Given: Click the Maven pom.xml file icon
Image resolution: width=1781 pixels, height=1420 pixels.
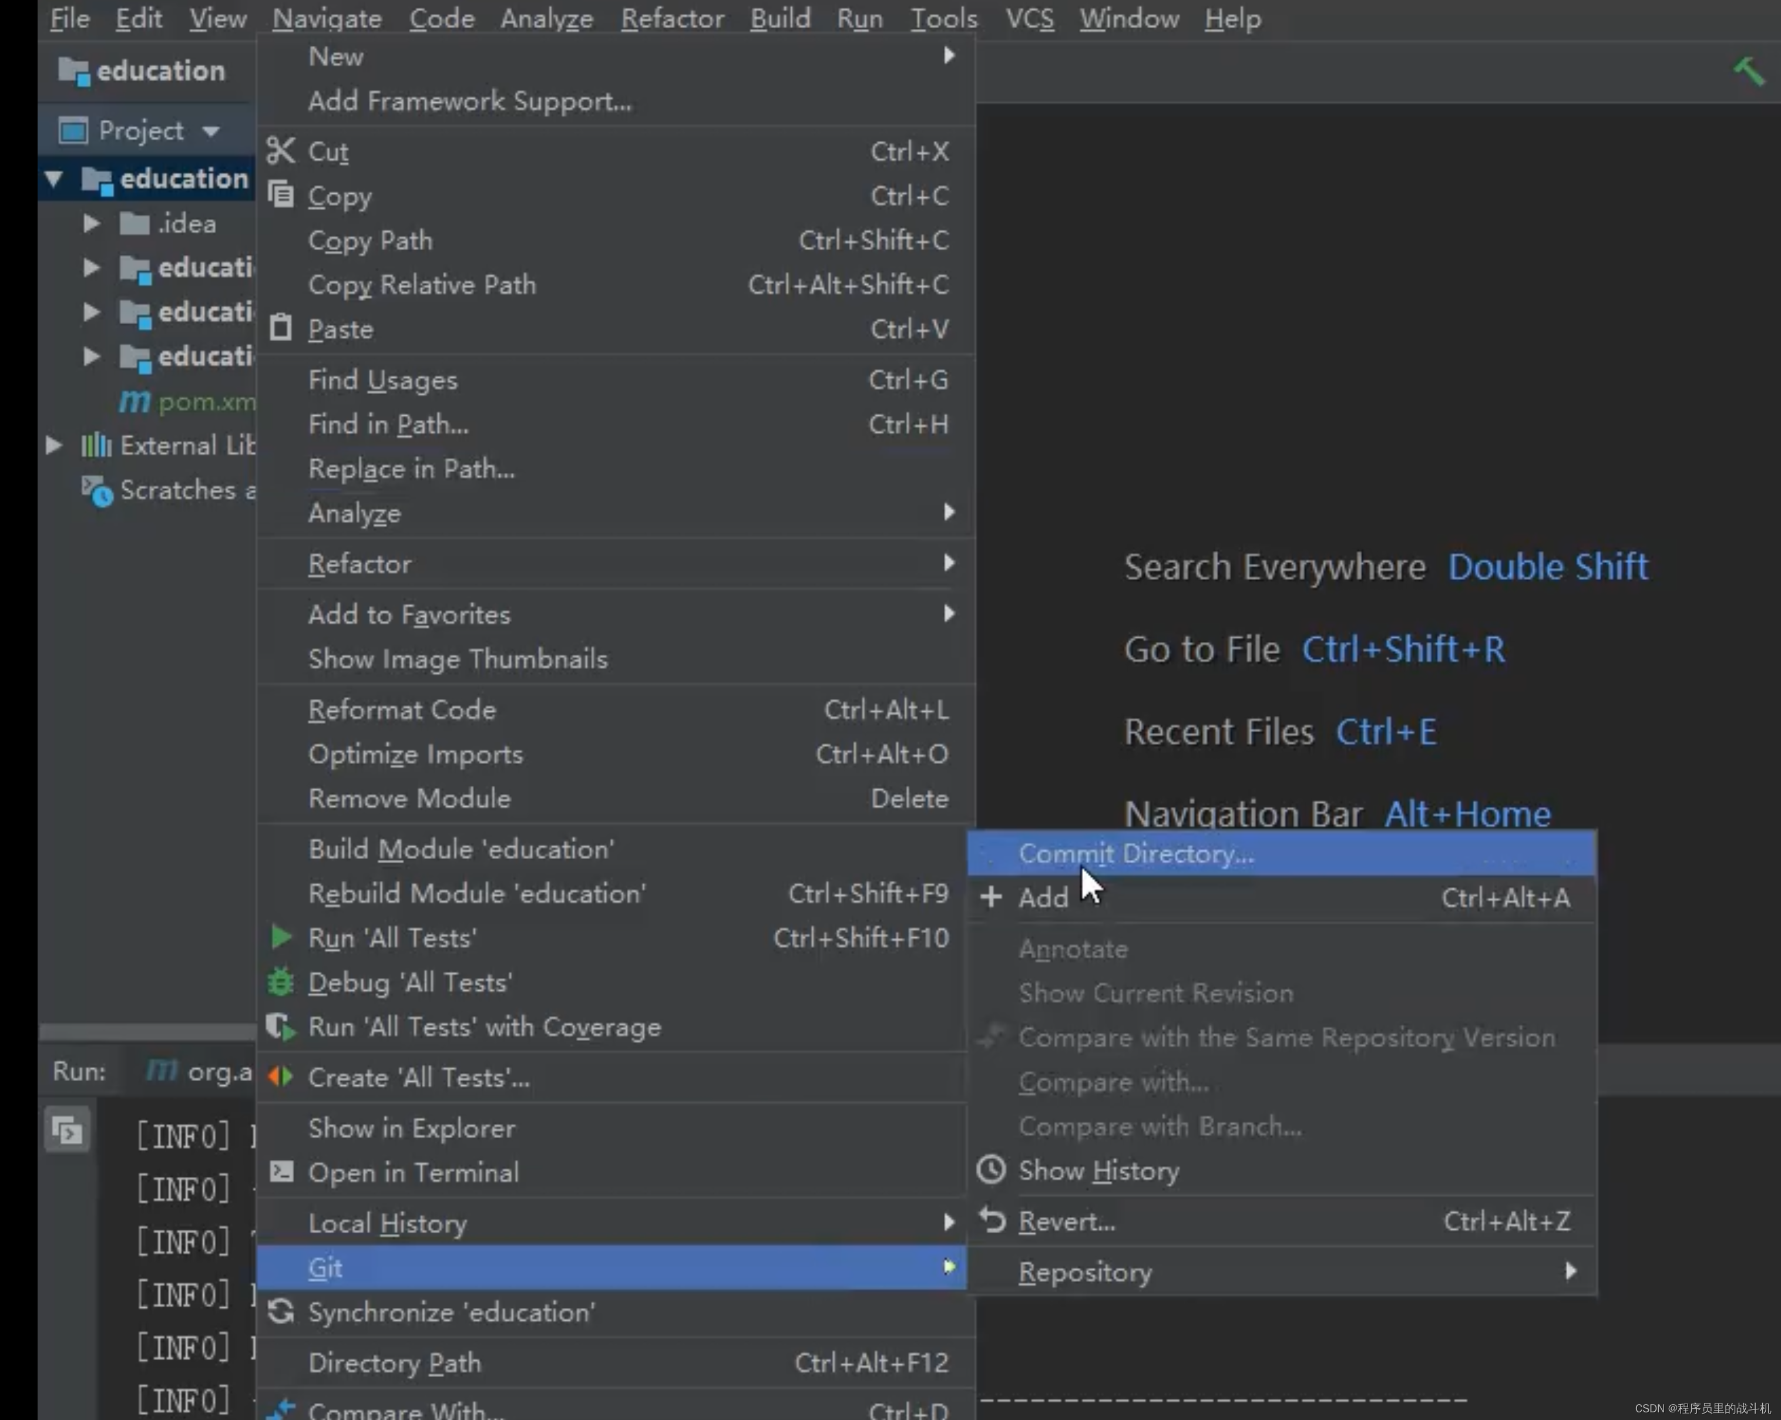Looking at the screenshot, I should click(x=135, y=402).
